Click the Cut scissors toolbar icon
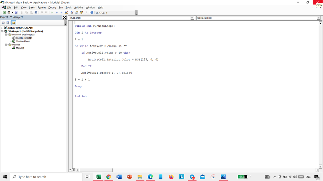Screen dimensions: 323x181 tap(22, 13)
